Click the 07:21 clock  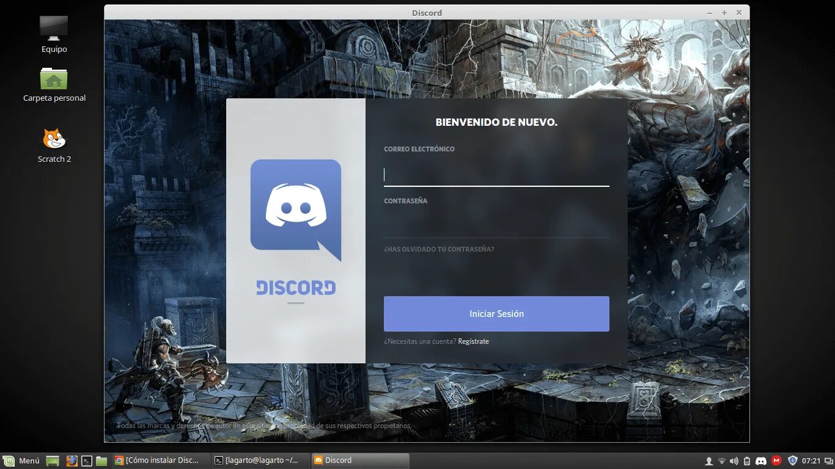811,461
